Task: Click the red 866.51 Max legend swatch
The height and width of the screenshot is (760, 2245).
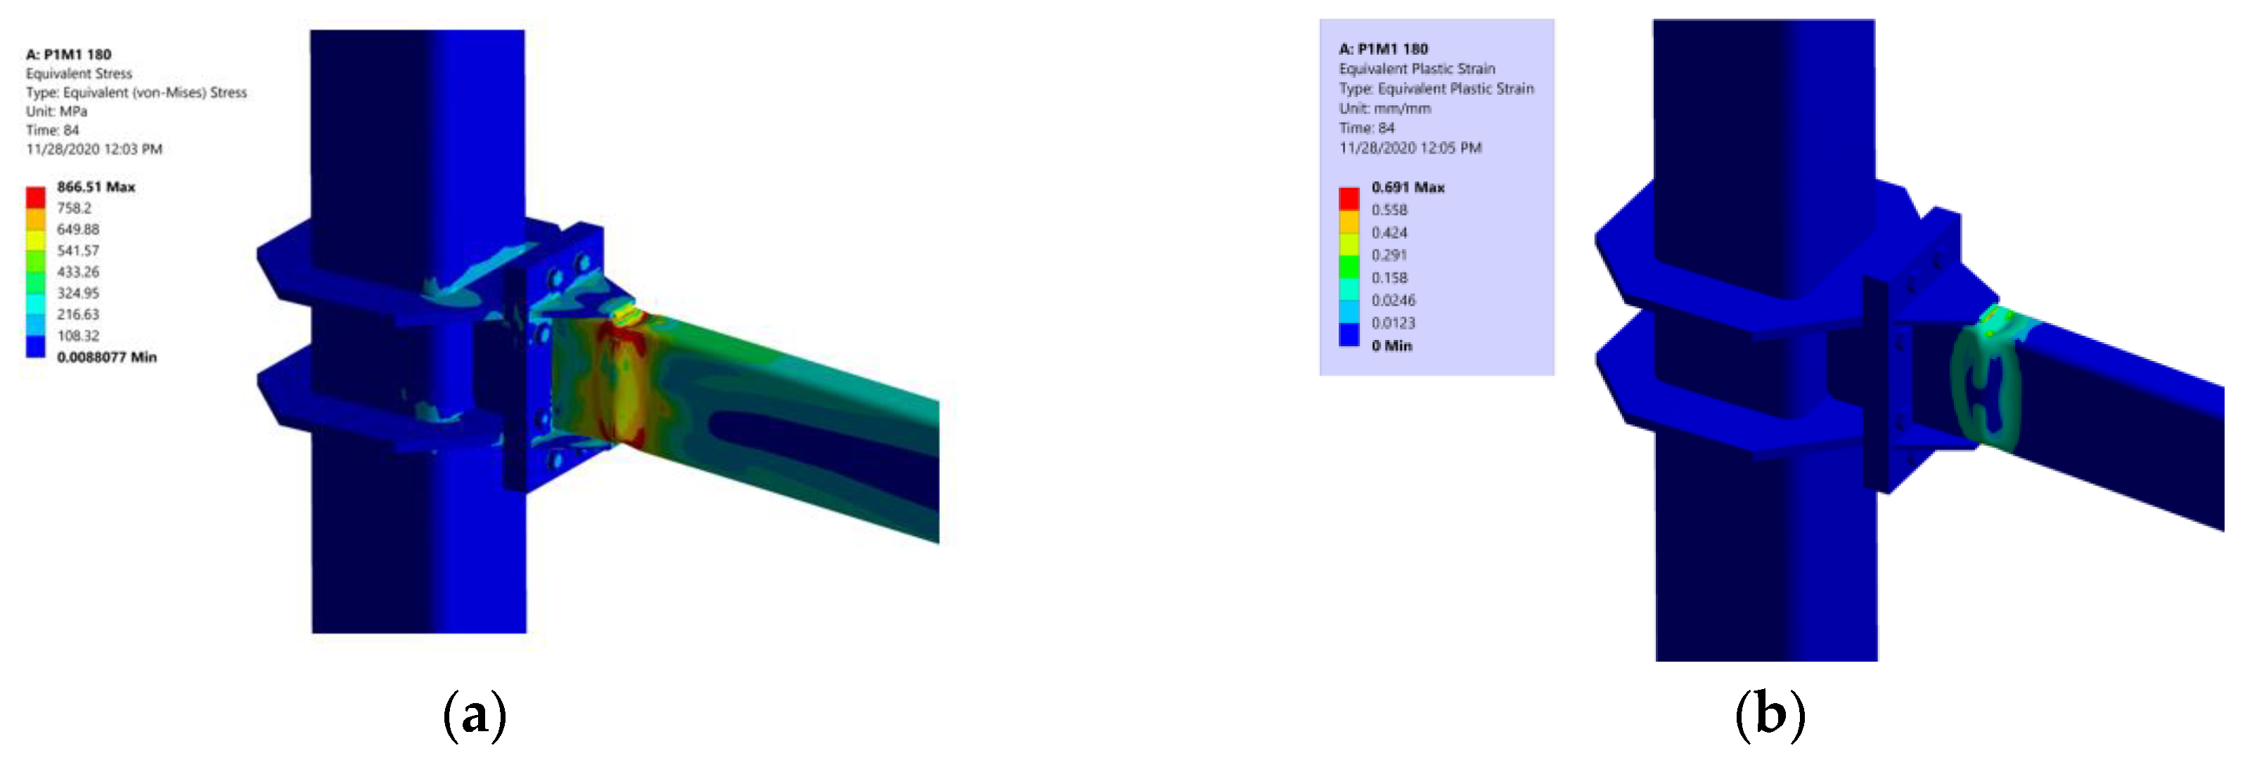Action: tap(35, 197)
